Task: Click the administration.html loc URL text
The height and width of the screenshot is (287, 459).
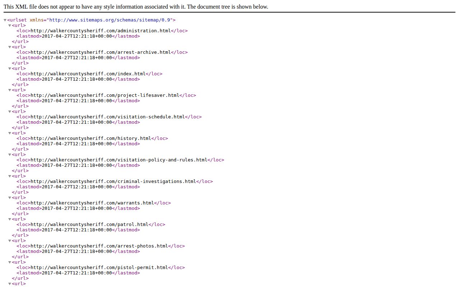Action: (x=101, y=31)
